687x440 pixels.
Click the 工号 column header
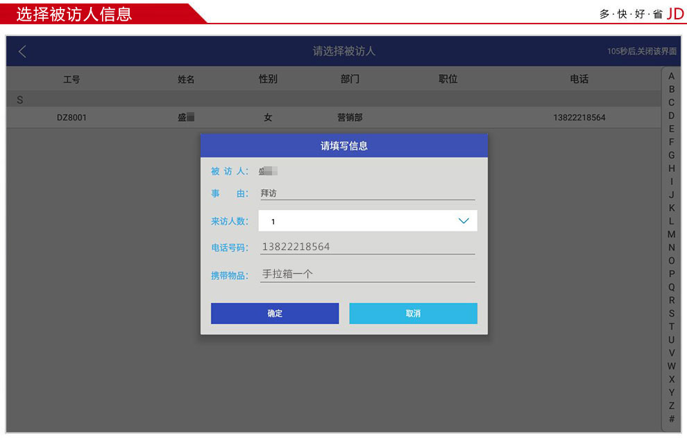point(71,80)
